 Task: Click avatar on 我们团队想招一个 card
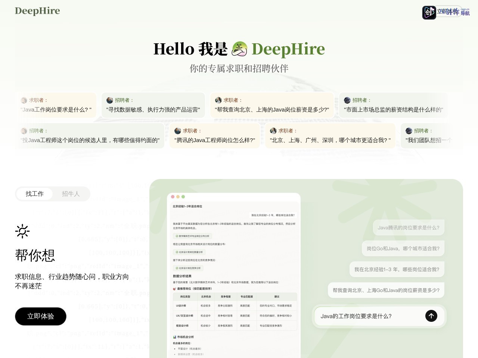[409, 131]
